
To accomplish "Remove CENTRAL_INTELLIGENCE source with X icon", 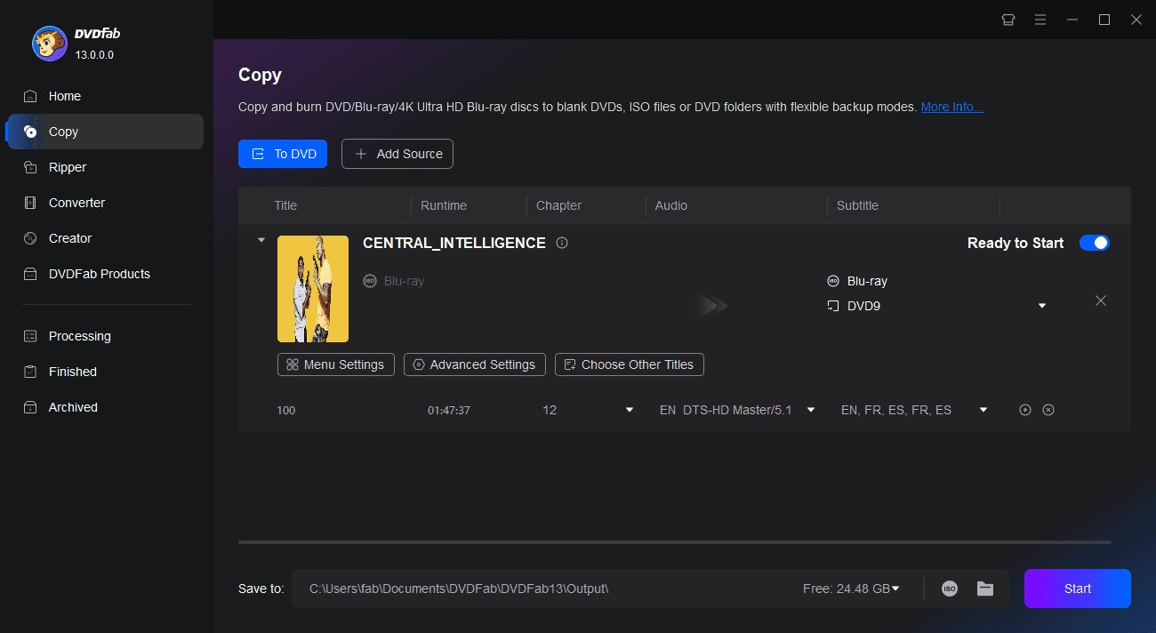I will click(1101, 300).
